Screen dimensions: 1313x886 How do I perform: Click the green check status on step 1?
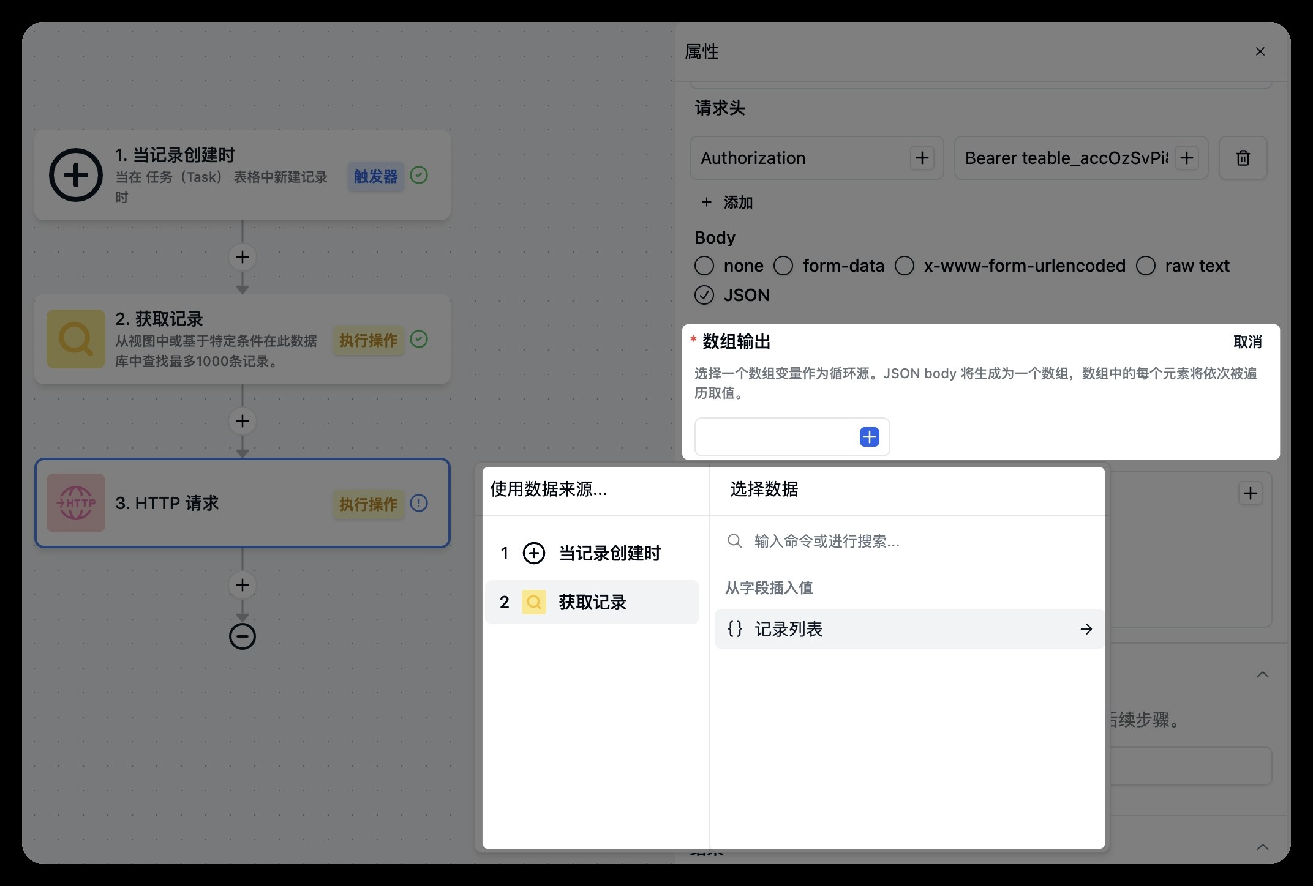[x=419, y=175]
